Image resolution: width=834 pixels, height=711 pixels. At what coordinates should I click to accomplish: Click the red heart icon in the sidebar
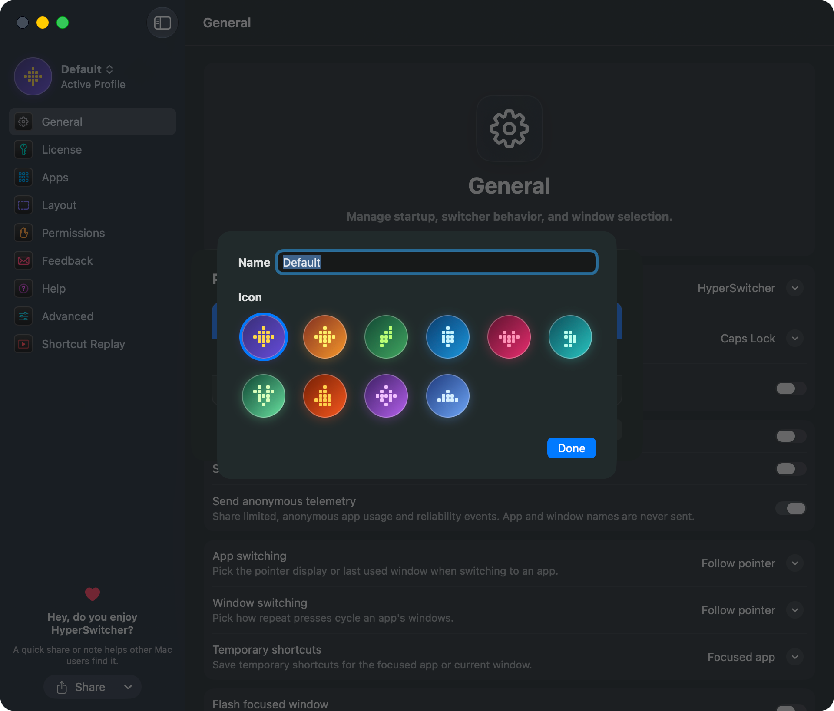pos(93,594)
